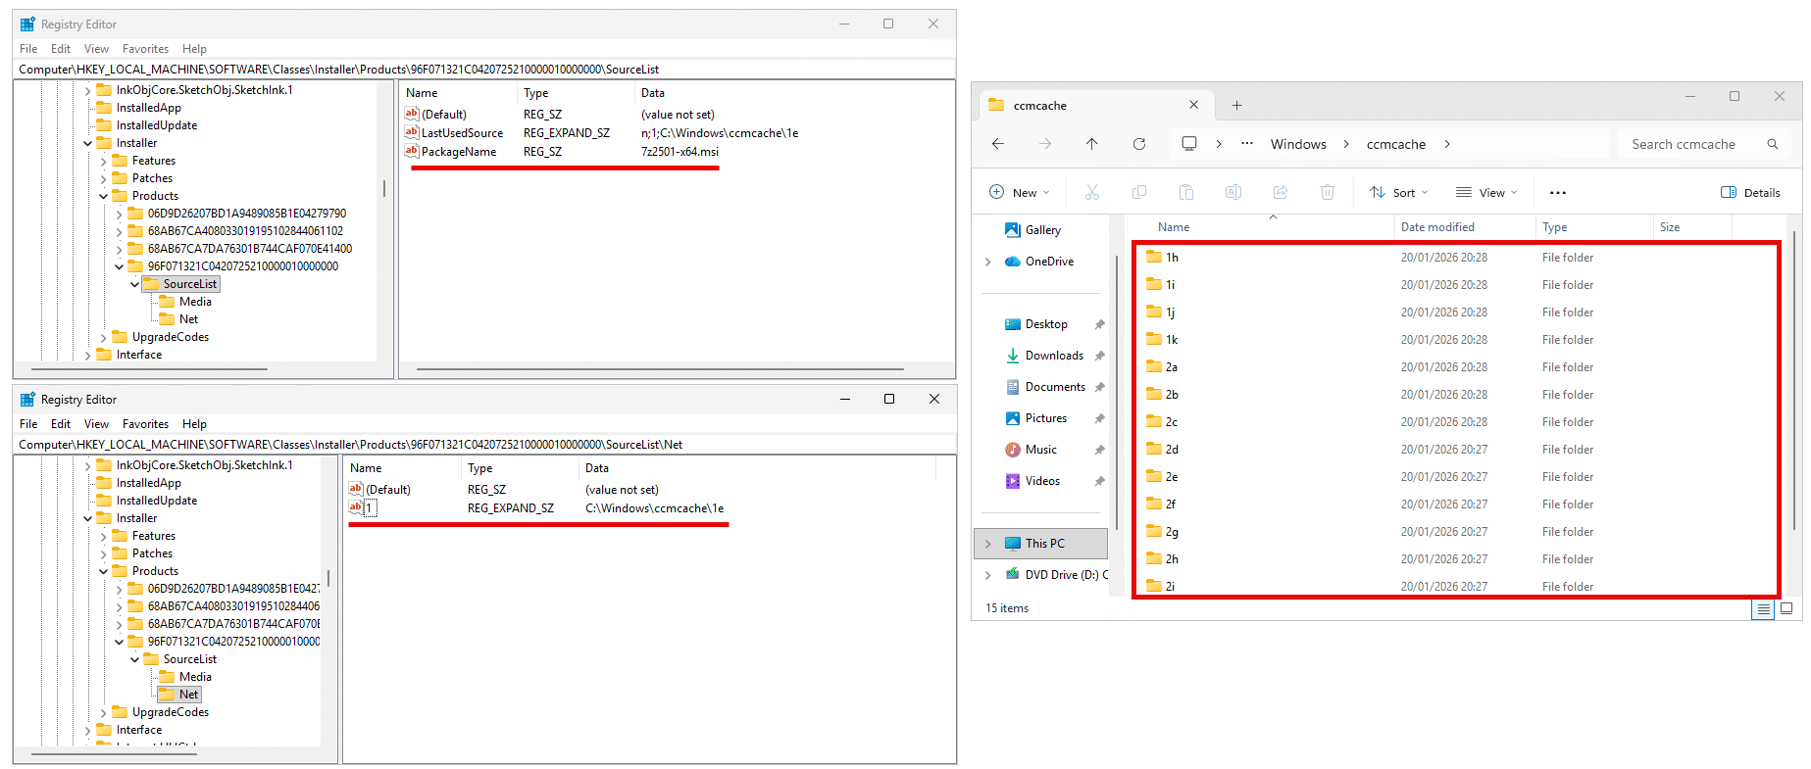This screenshot has height=769, width=1811.
Task: Click the Rename icon in Explorer toolbar
Action: pyautogui.click(x=1232, y=192)
